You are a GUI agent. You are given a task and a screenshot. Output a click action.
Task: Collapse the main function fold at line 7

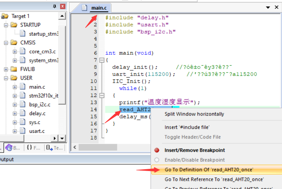[x=102, y=60]
